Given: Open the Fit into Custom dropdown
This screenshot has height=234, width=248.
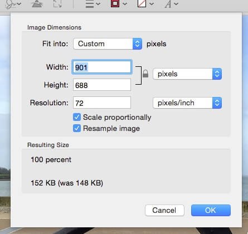Looking at the screenshot, I should pyautogui.click(x=108, y=44).
